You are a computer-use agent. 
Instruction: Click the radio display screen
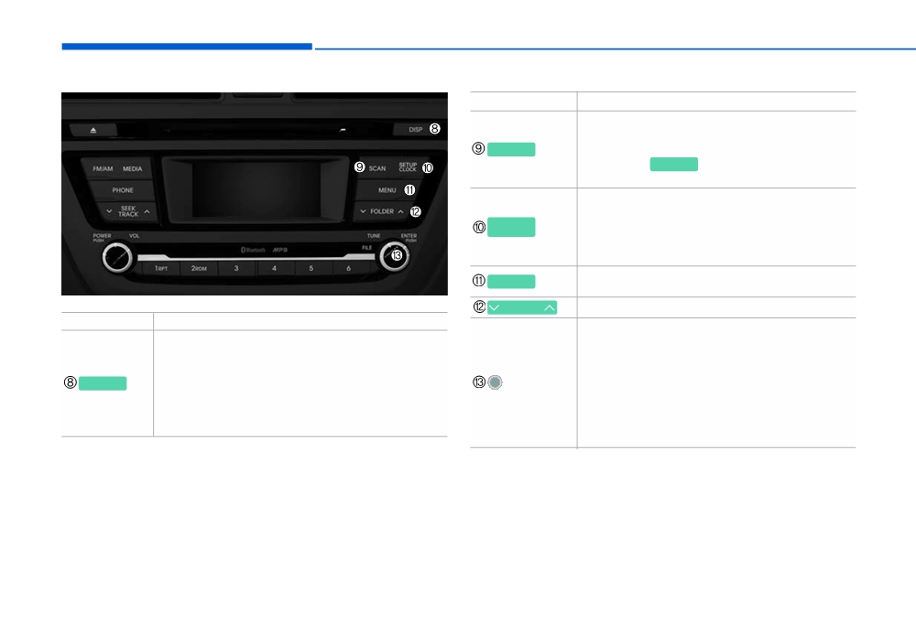(256, 189)
